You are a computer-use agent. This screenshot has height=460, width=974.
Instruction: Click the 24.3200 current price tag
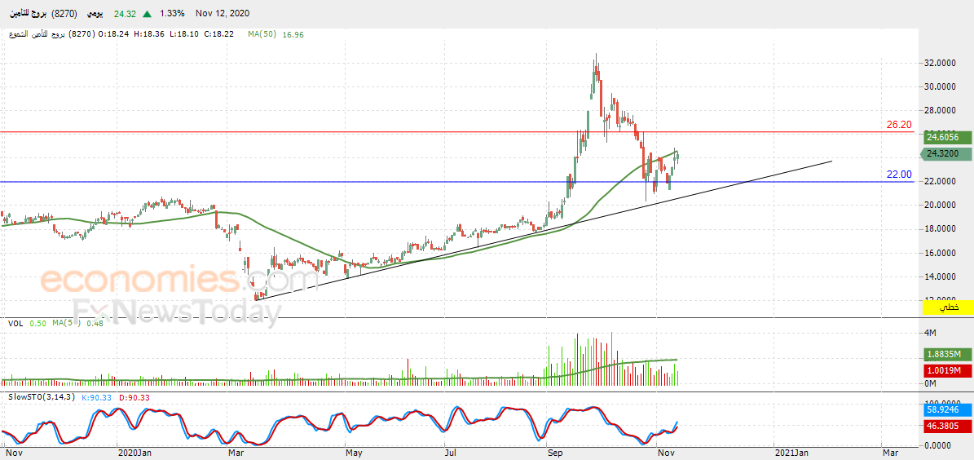(948, 154)
